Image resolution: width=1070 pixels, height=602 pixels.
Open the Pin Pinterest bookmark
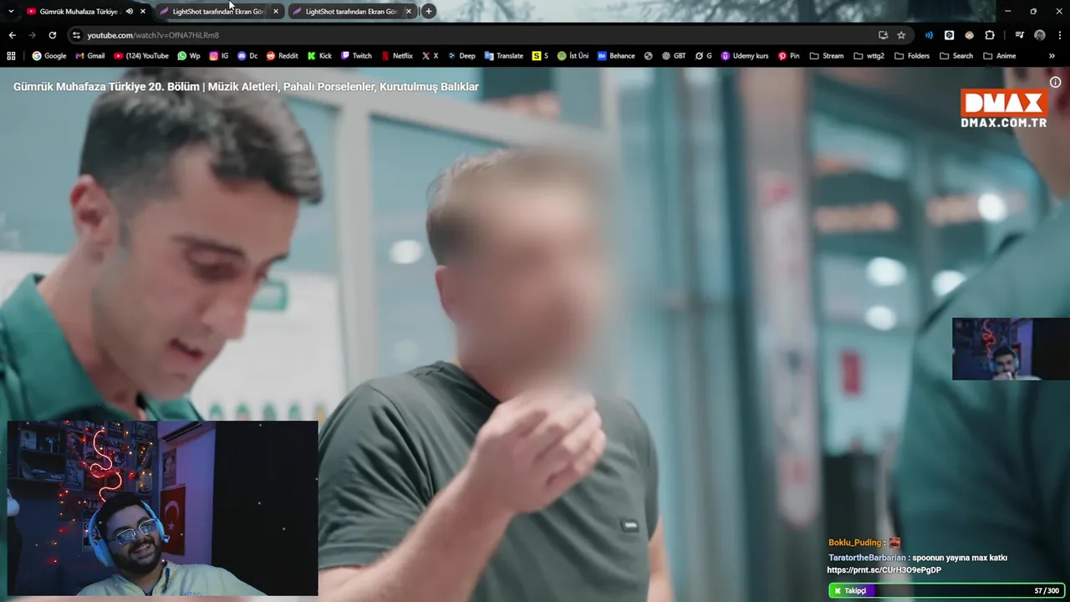(788, 56)
